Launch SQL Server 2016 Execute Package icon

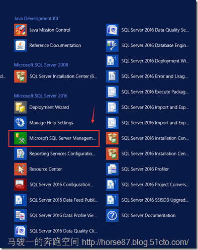point(112,92)
